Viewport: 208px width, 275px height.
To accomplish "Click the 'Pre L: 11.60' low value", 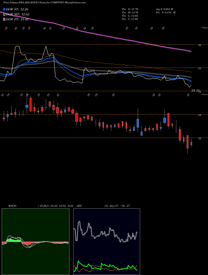I will (130, 16).
